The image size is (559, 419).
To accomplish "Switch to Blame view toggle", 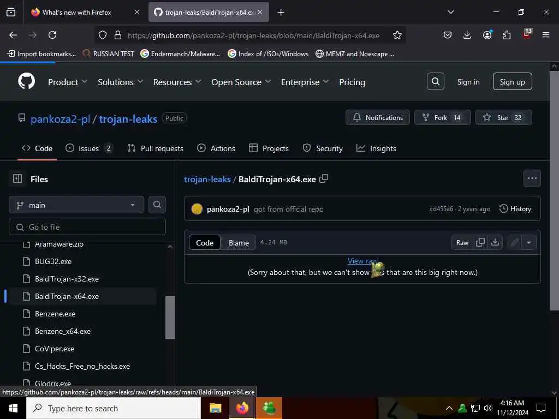I will point(239,243).
